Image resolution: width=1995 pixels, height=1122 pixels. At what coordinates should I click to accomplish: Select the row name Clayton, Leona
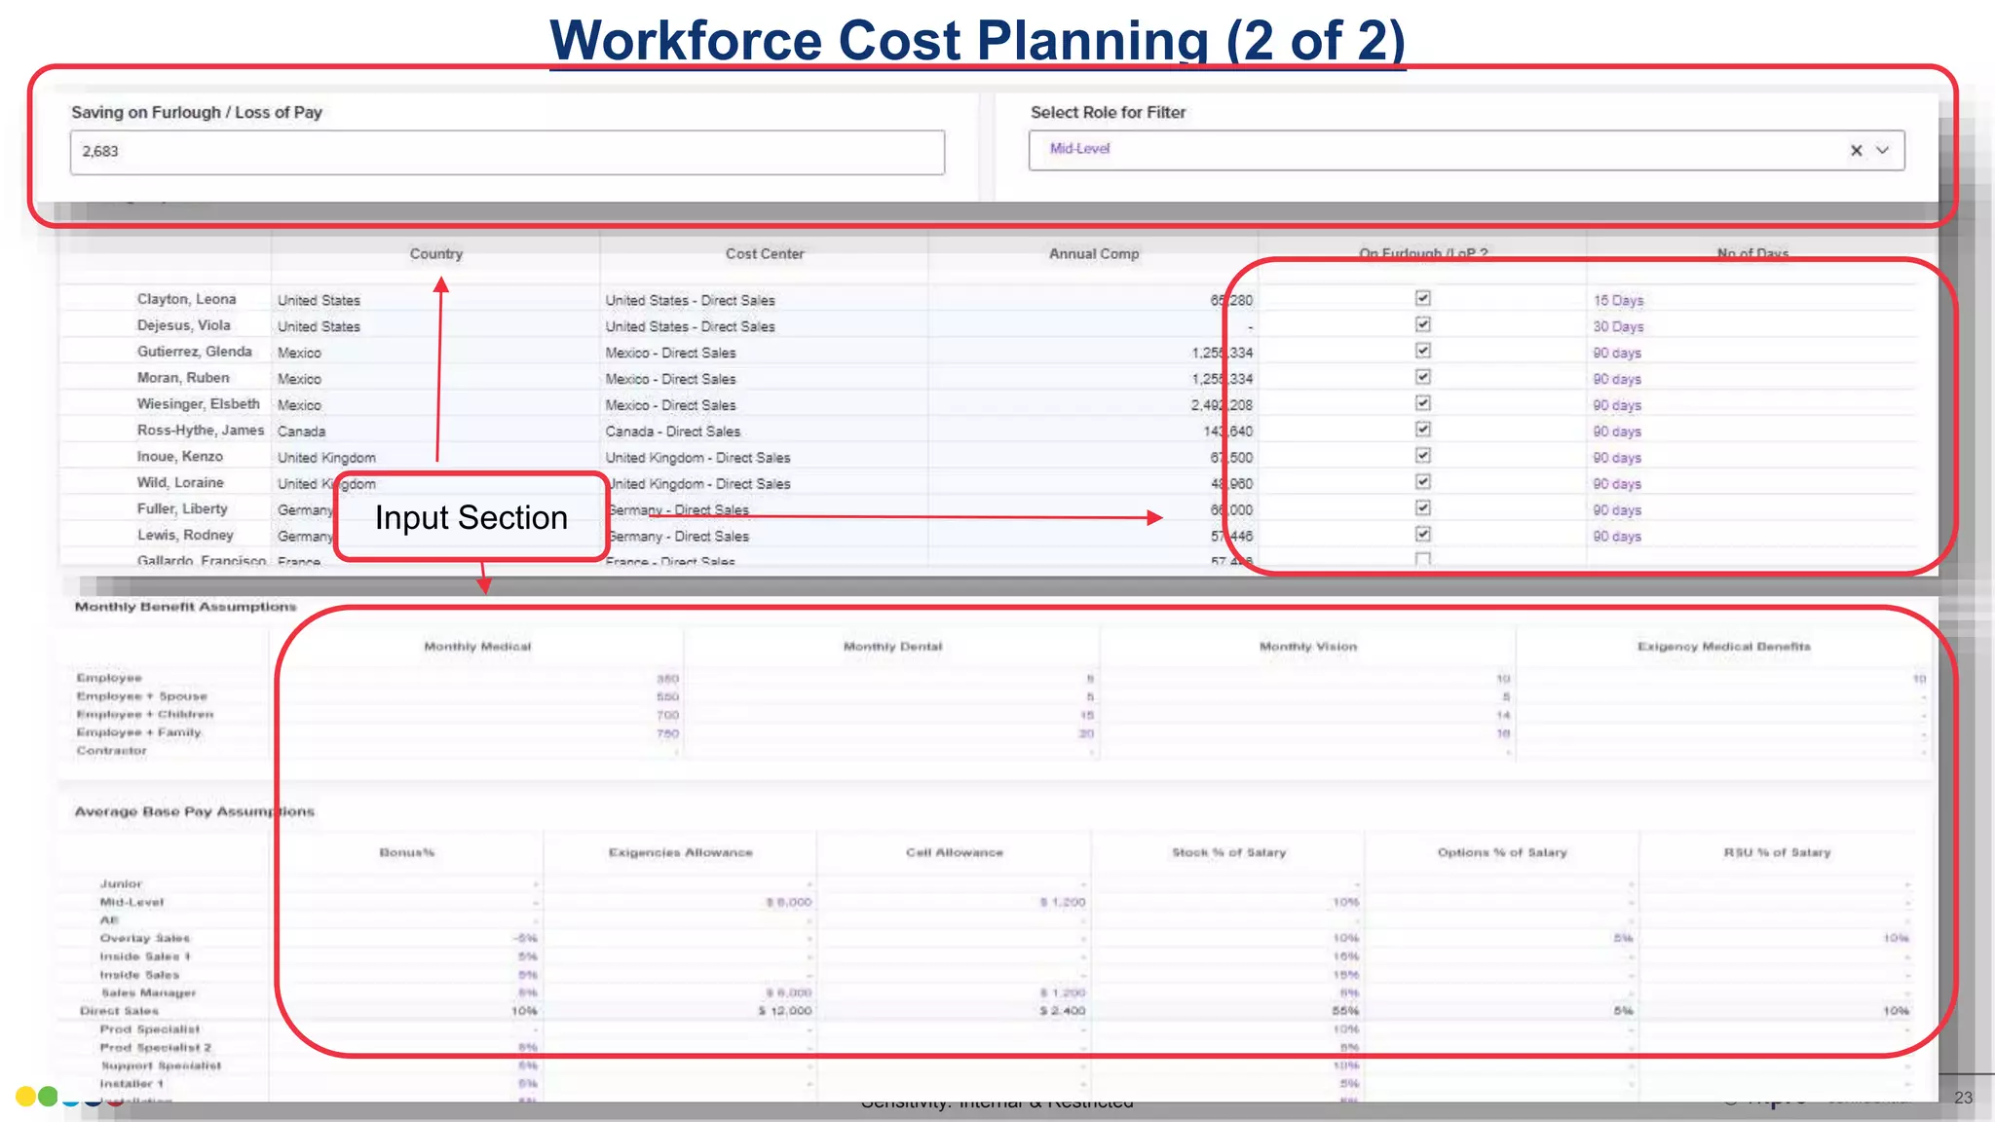click(x=186, y=299)
